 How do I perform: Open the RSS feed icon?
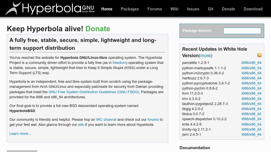tap(259, 55)
